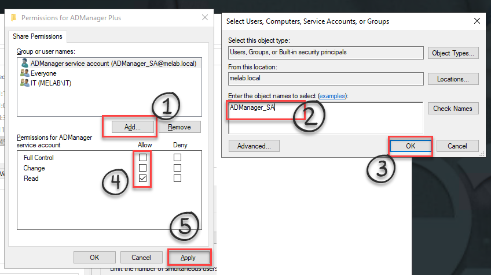Open the Object Types... dialog
This screenshot has width=491, height=275.
tap(453, 53)
